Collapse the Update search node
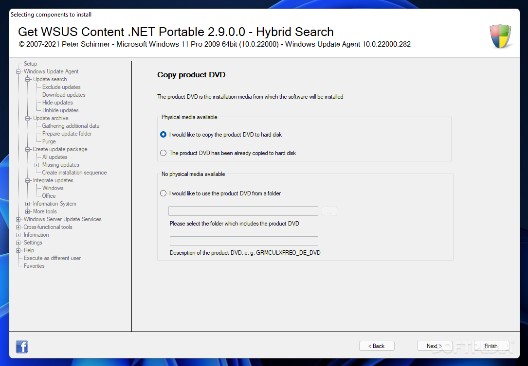528x366 pixels. click(28, 79)
